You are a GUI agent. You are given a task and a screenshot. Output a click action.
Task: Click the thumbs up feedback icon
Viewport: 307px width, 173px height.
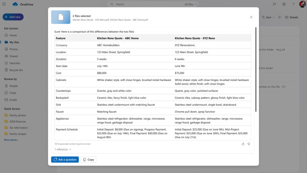[x=243, y=144]
